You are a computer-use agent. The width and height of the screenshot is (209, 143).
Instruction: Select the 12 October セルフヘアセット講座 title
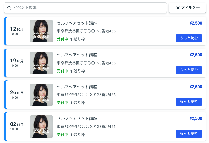[x=77, y=23]
